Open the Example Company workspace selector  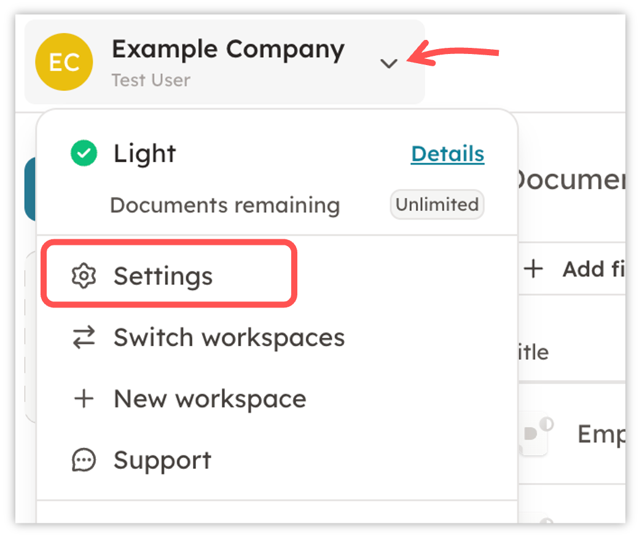click(x=225, y=62)
